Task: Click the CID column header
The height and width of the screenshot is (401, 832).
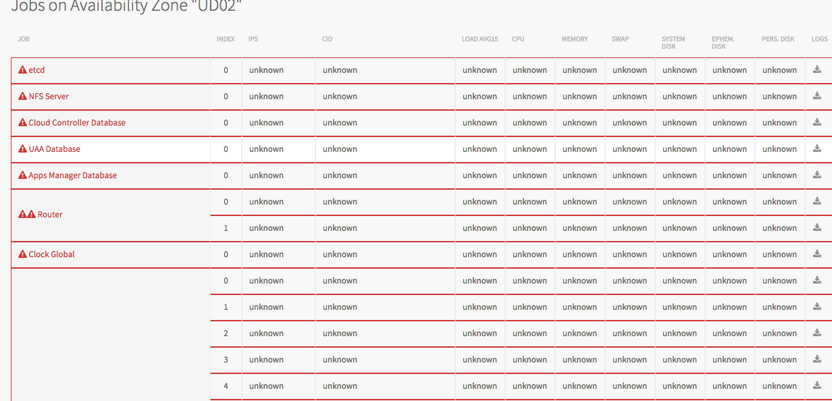Action: tap(327, 39)
